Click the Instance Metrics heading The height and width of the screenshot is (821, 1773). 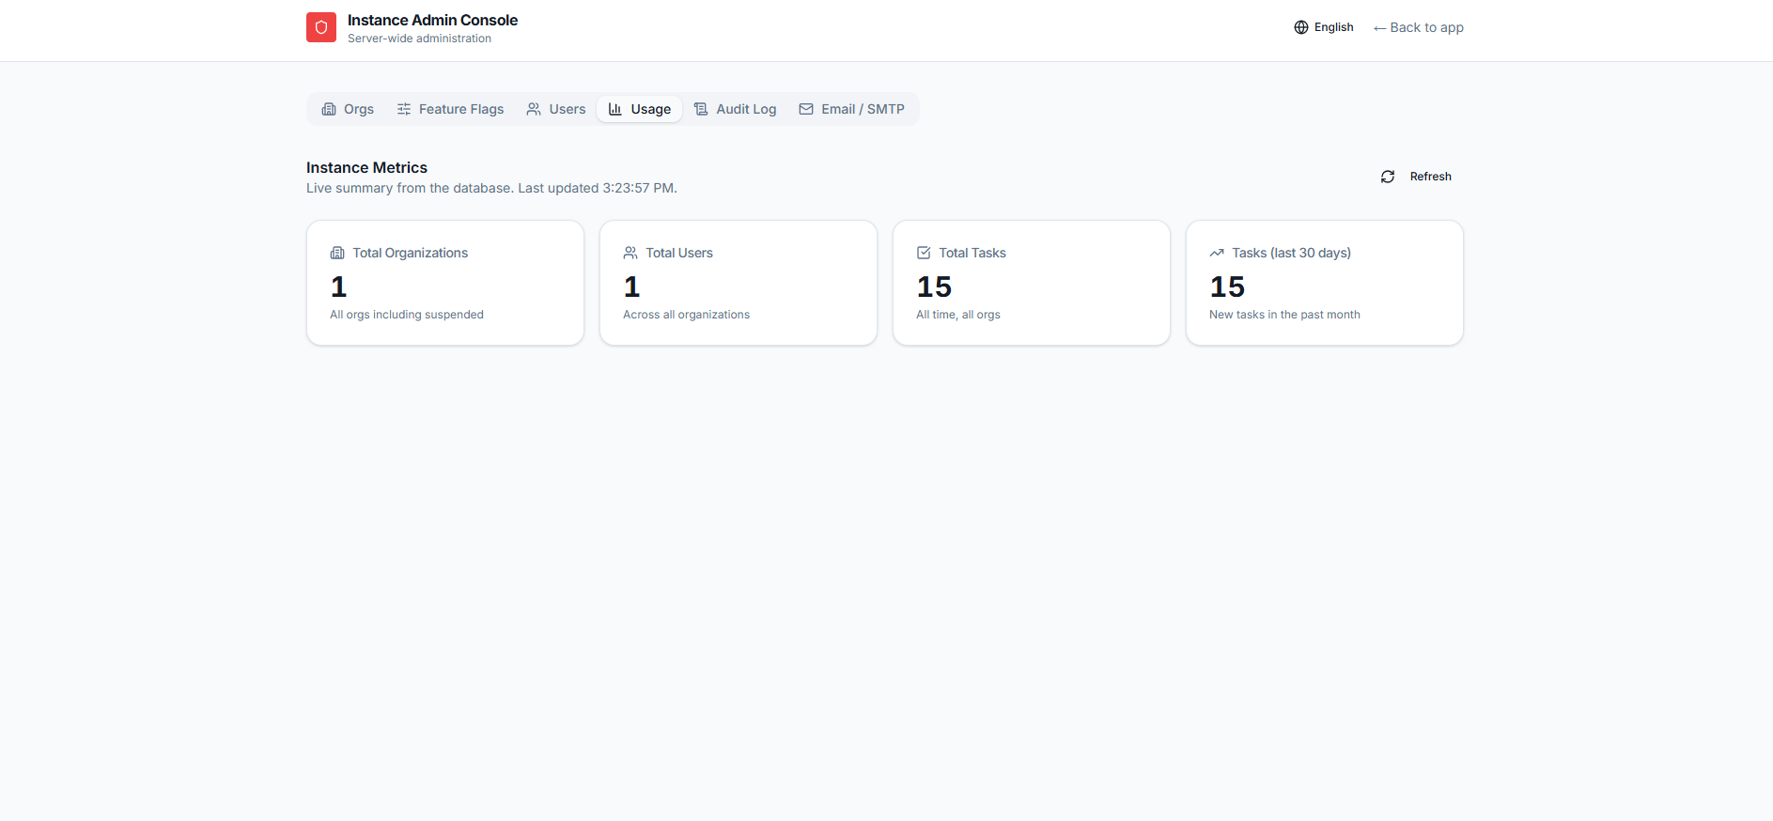click(366, 167)
